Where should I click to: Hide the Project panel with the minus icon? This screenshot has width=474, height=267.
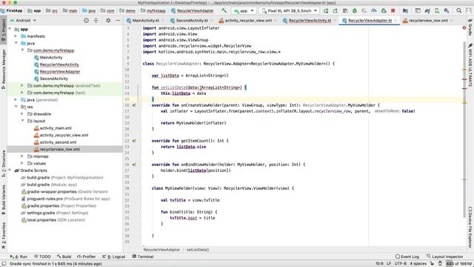pyautogui.click(x=118, y=20)
